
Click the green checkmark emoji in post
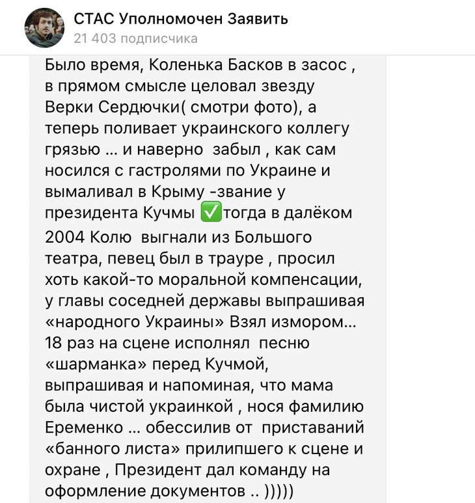212,213
